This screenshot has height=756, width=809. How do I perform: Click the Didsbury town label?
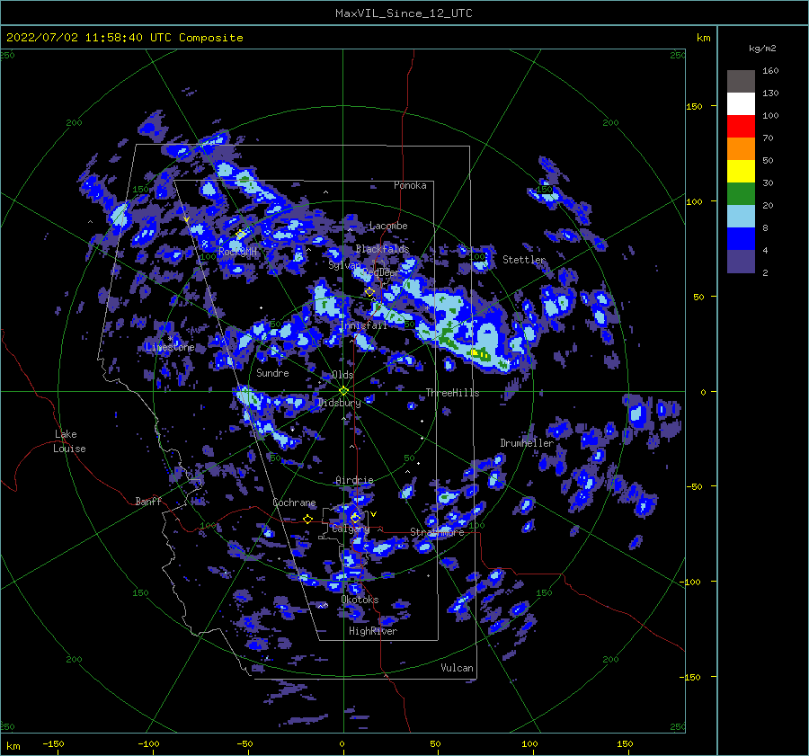tap(339, 403)
